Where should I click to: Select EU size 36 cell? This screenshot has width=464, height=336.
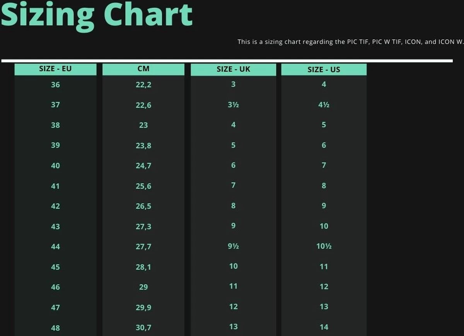click(x=55, y=85)
